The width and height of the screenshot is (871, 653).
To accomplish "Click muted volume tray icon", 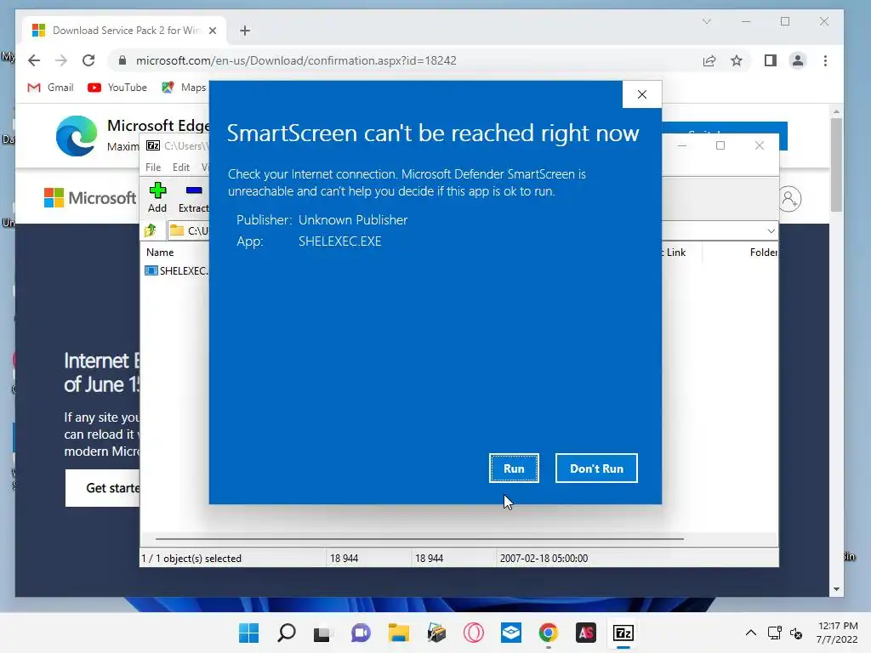I will (x=796, y=633).
